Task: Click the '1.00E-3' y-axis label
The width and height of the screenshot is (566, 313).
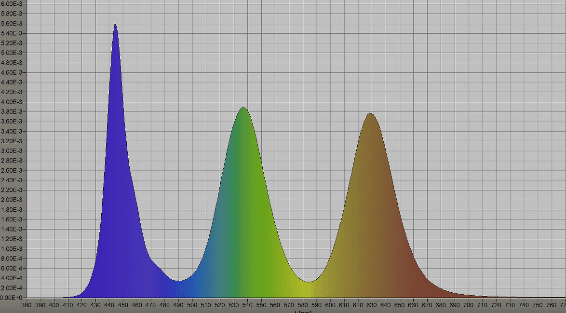Action: (x=11, y=249)
